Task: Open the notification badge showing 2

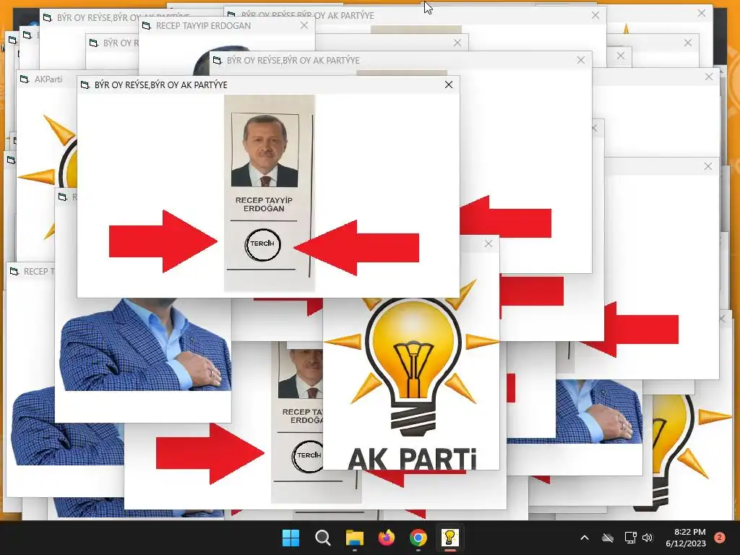Action: coord(720,538)
